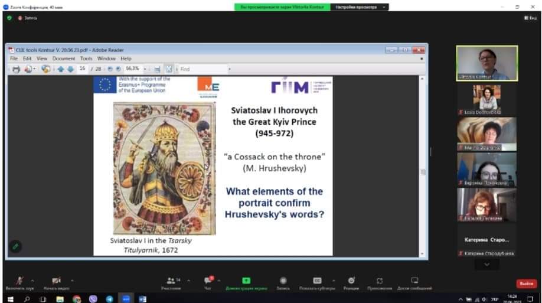This screenshot has height=303, width=542.
Task: Open the Чат chat panel
Action: coord(208,282)
